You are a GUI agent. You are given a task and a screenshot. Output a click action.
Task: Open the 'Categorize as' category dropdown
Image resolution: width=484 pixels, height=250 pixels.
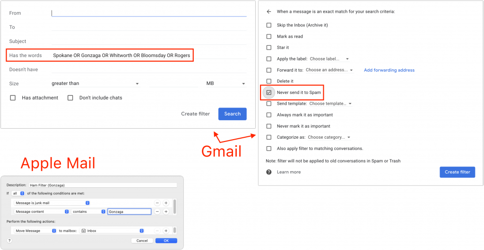coord(328,137)
